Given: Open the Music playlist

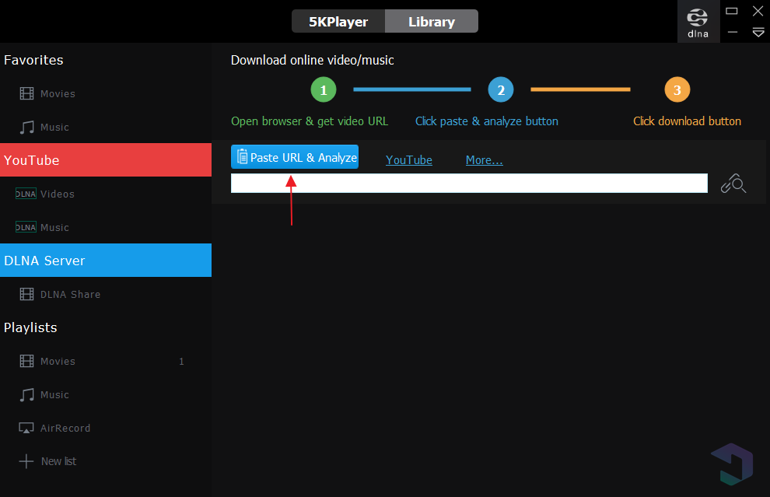Looking at the screenshot, I should point(54,395).
